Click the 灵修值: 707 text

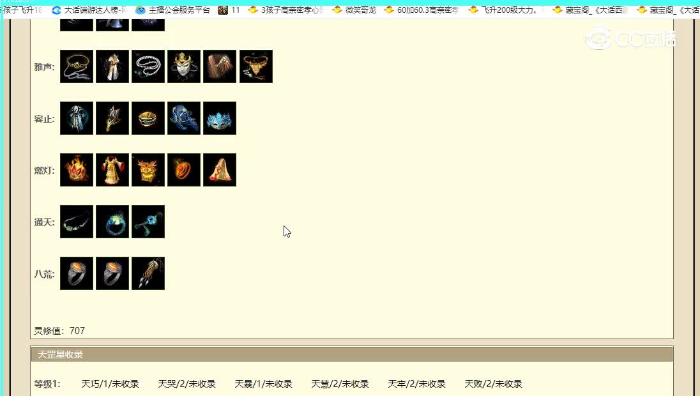[x=59, y=331]
